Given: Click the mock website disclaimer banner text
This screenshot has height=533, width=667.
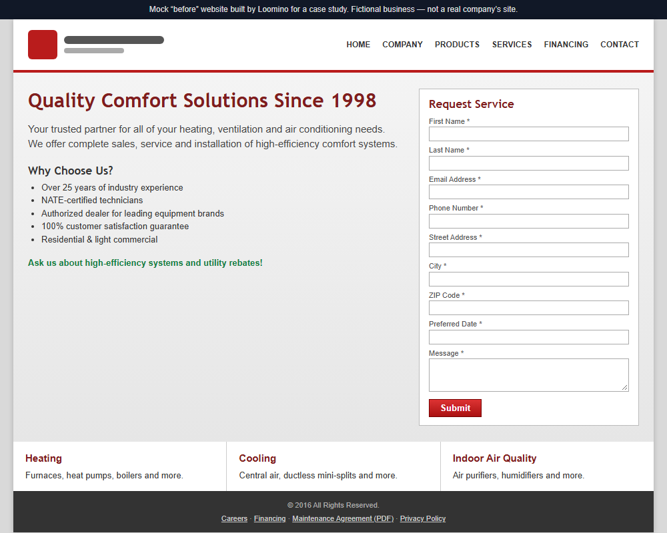Looking at the screenshot, I should pos(333,9).
